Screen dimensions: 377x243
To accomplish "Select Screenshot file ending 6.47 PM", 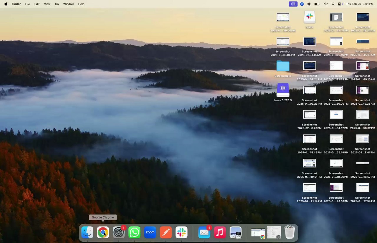I will 309,115.
